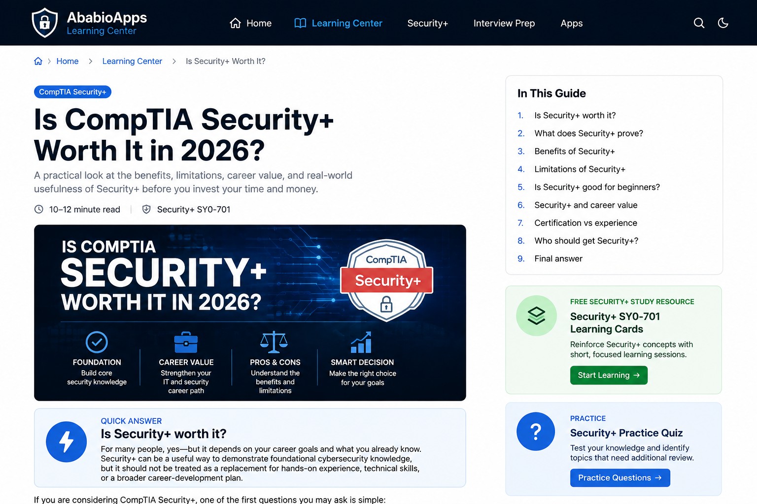
Task: Click the 'QUICK ANSWER' label
Action: [131, 421]
